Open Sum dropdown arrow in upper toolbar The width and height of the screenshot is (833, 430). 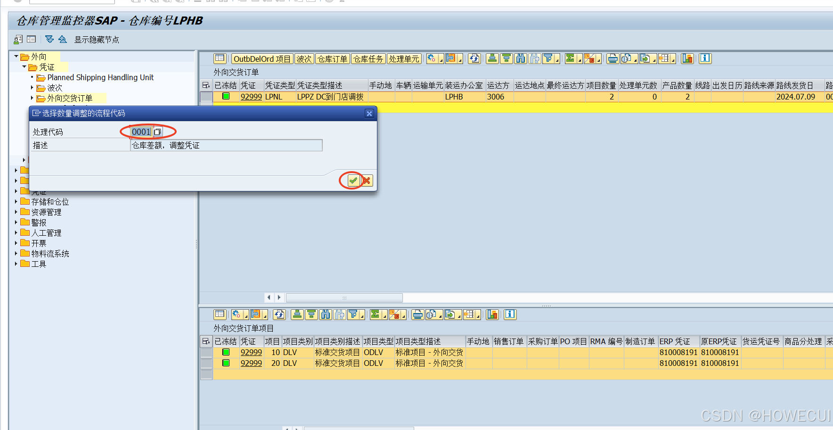[580, 59]
